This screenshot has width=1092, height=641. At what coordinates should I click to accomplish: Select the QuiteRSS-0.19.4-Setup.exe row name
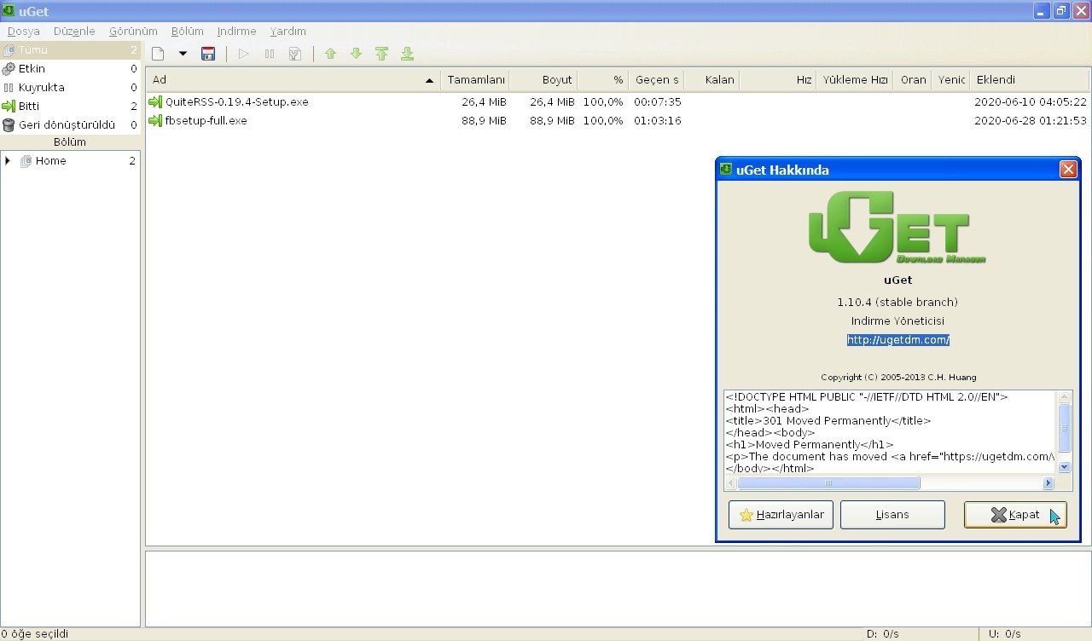(237, 102)
